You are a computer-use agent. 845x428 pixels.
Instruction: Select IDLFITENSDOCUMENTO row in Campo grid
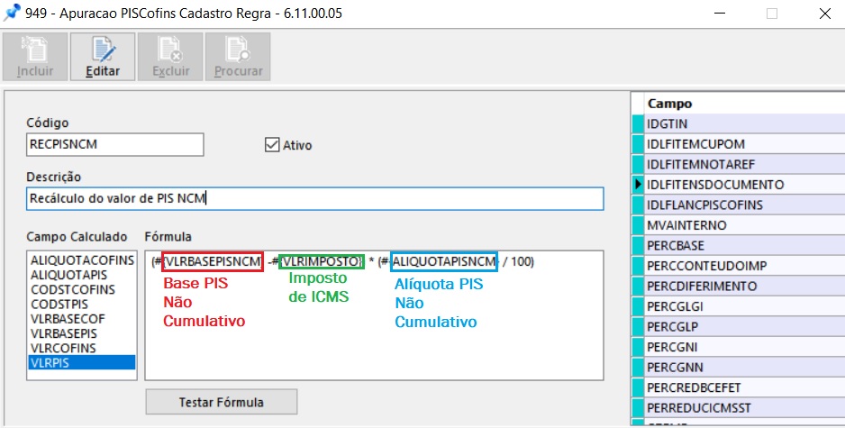click(x=744, y=185)
